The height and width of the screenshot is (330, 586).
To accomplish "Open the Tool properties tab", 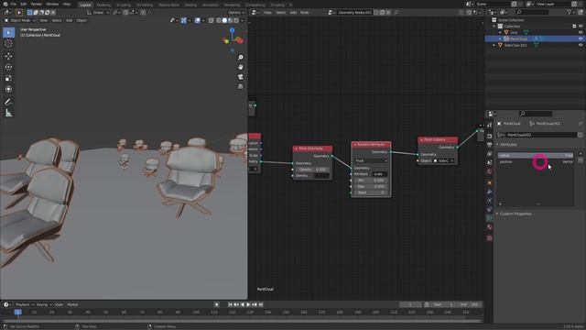I will [490, 126].
